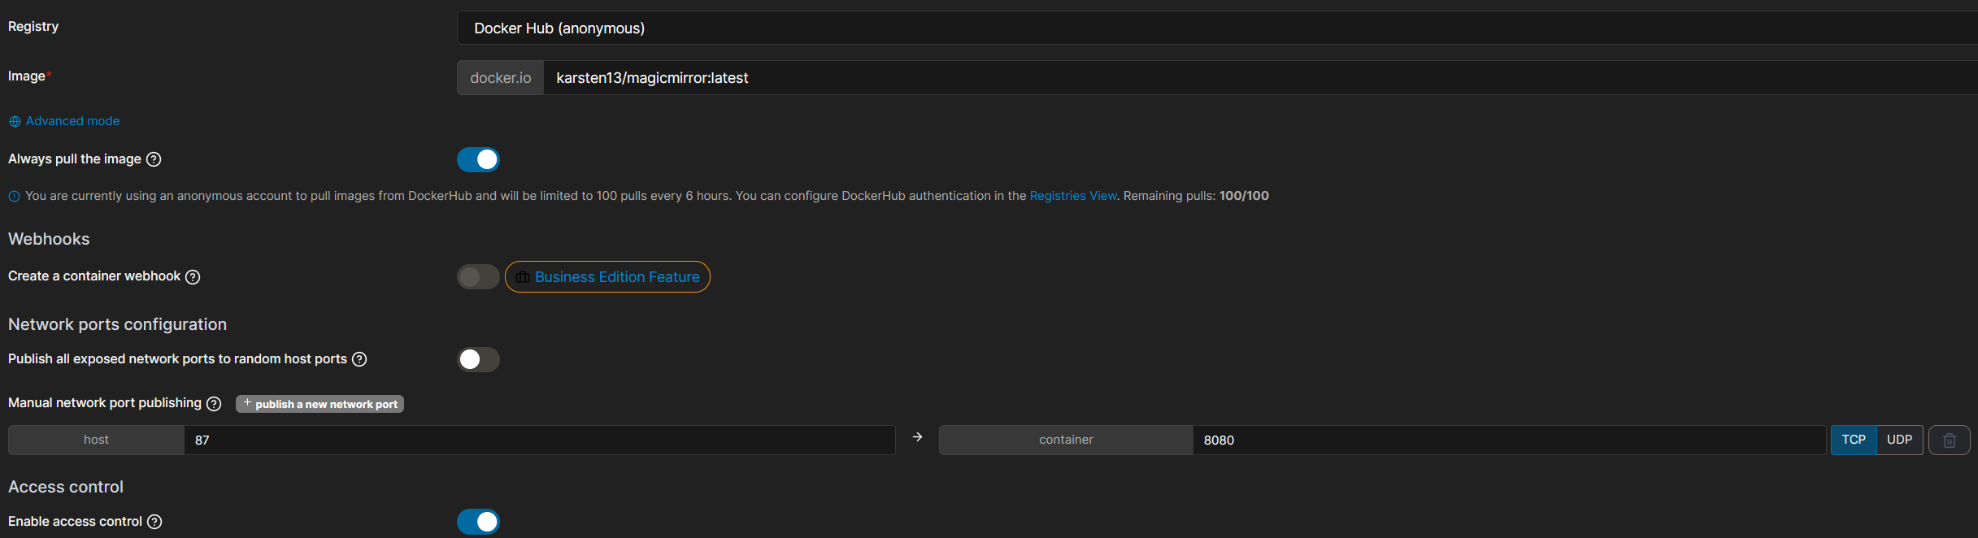Delete the port mapping with trash icon

[1949, 440]
